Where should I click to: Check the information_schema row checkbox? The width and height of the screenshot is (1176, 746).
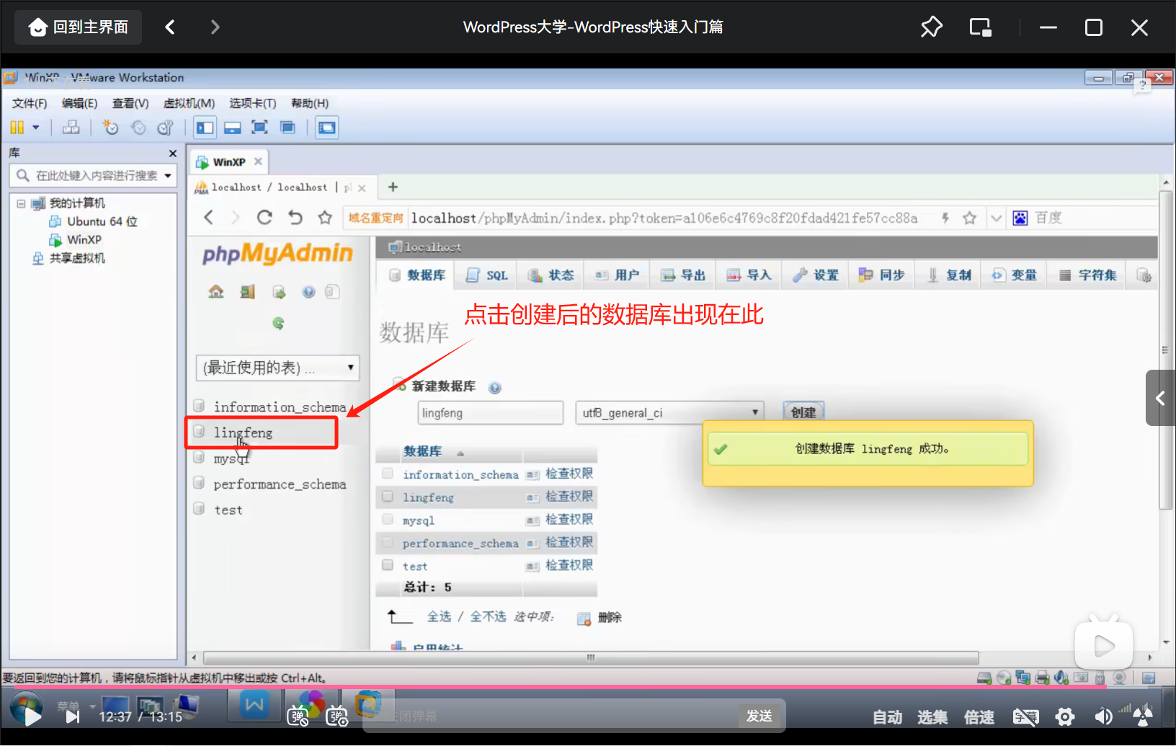click(x=388, y=474)
